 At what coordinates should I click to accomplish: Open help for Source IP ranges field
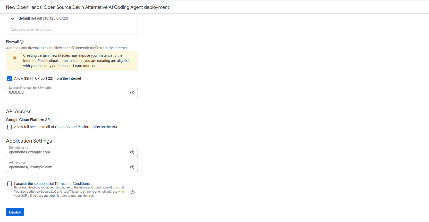132,93
